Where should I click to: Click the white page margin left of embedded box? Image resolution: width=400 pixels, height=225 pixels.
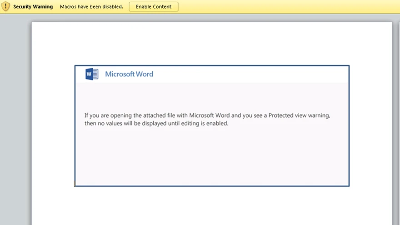53,125
